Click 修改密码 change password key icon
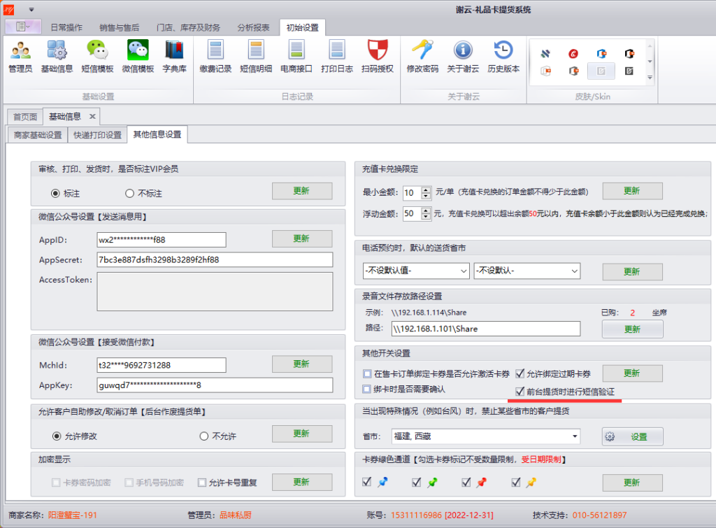716x528 pixels. (423, 57)
